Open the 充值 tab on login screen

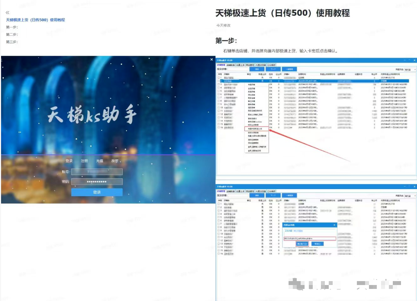point(100,161)
